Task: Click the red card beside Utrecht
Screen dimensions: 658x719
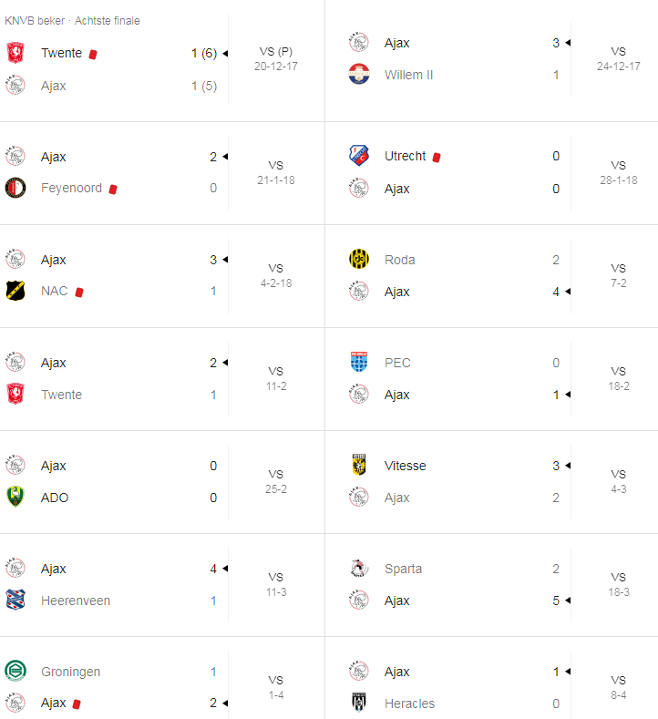Action: (437, 157)
